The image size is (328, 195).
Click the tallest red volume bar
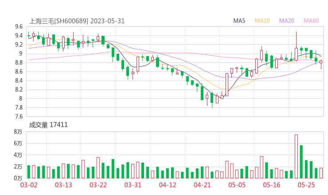point(296,156)
